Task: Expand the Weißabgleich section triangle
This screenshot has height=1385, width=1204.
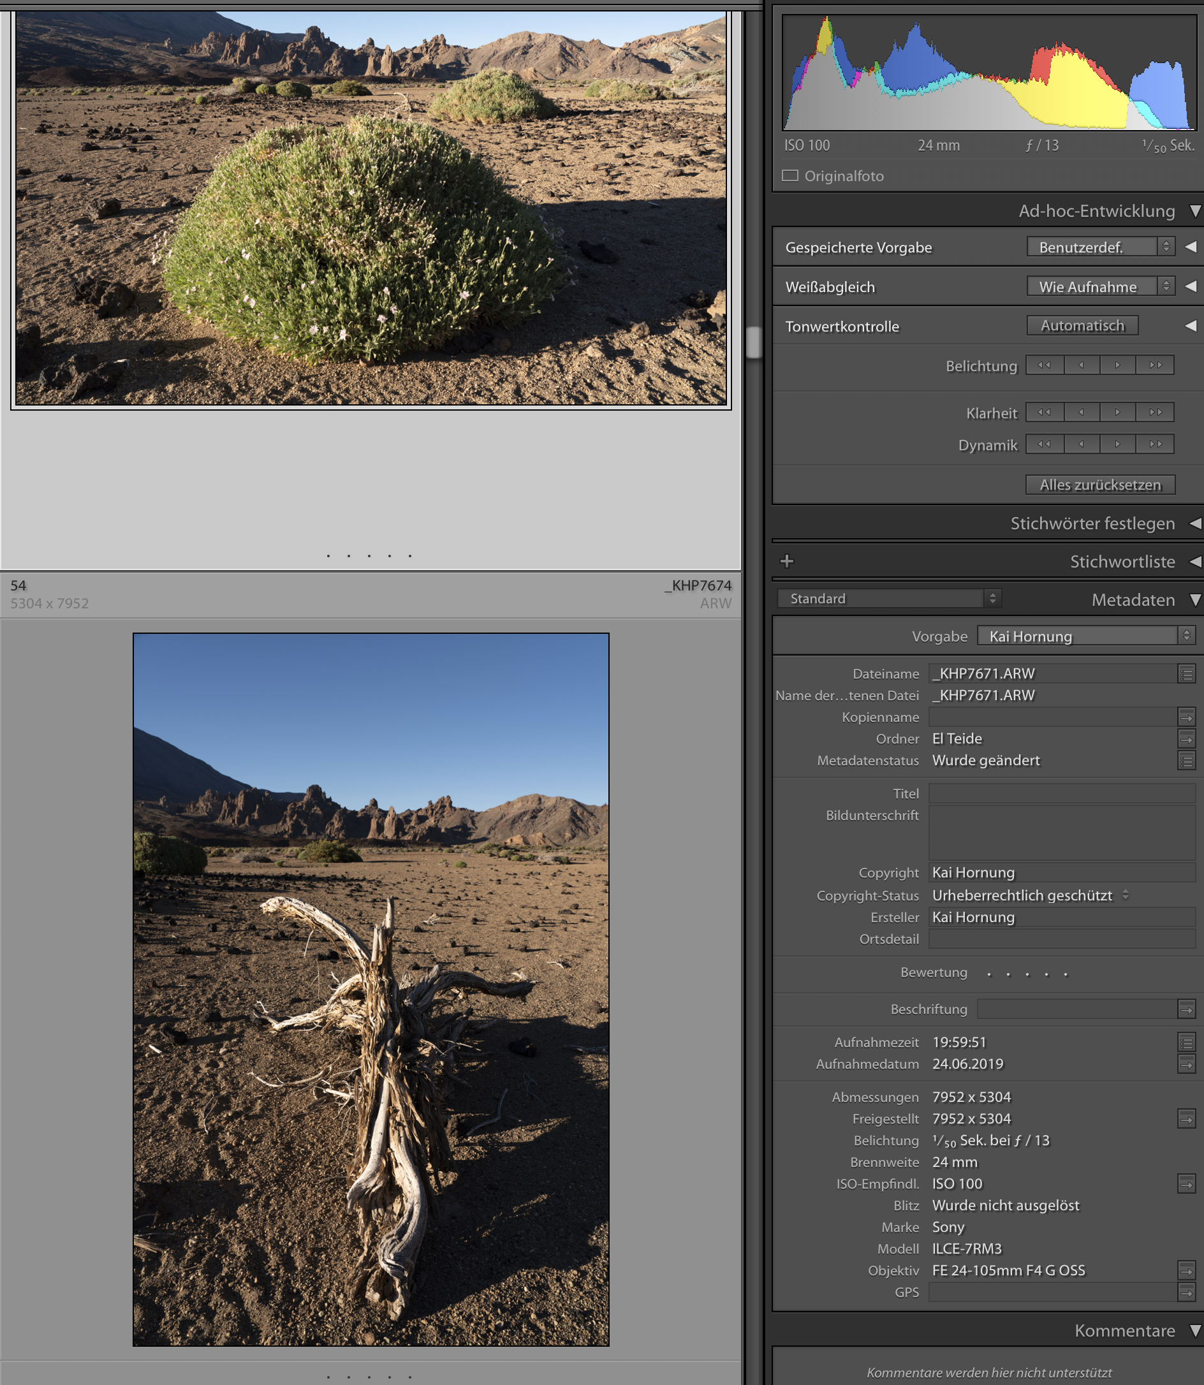Action: (1191, 286)
